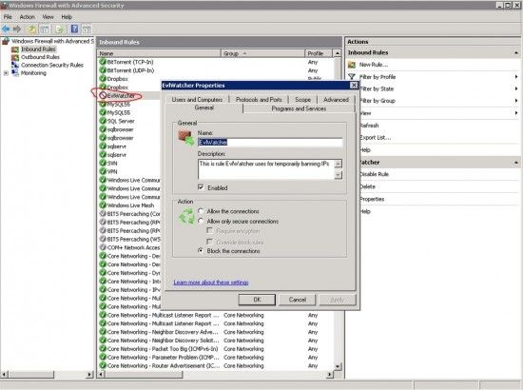Click OK in EvlWatcher Properties
This screenshot has width=523, height=390.
[x=257, y=300]
